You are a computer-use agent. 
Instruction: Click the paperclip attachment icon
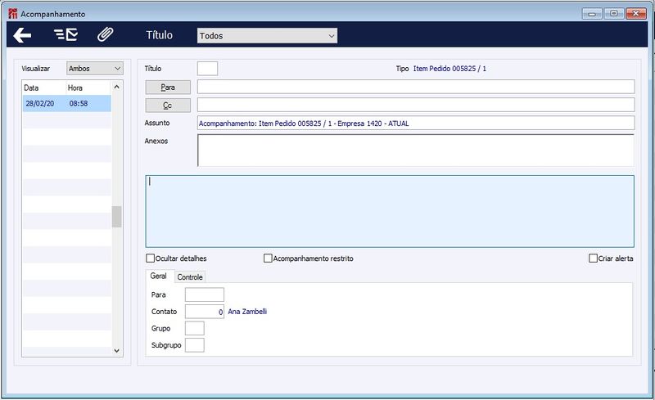click(106, 34)
